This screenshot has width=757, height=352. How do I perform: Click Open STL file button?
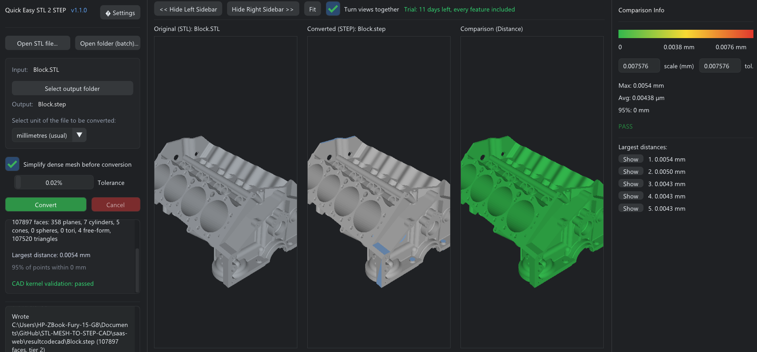(37, 43)
